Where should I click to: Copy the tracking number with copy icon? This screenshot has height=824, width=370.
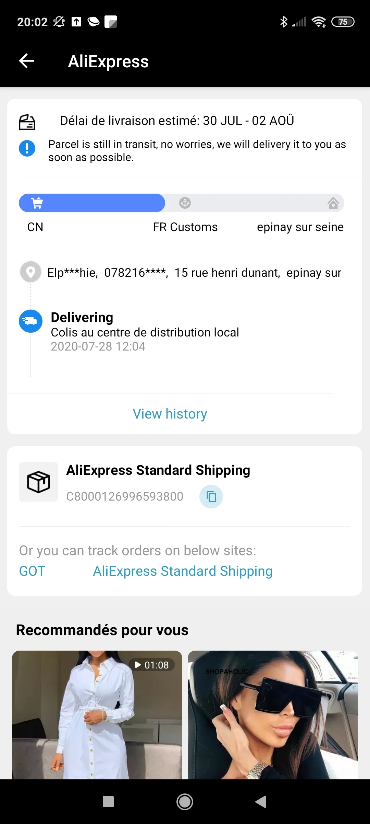point(211,496)
